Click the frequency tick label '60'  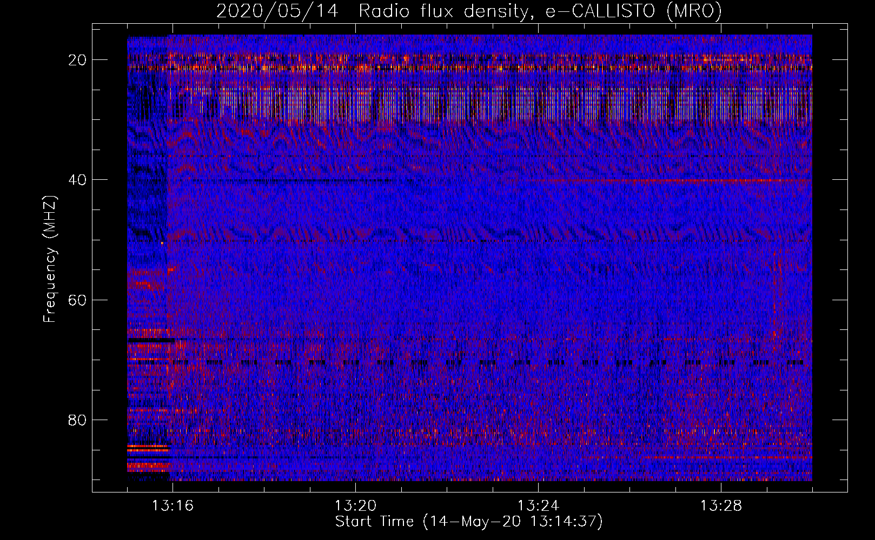tap(77, 300)
